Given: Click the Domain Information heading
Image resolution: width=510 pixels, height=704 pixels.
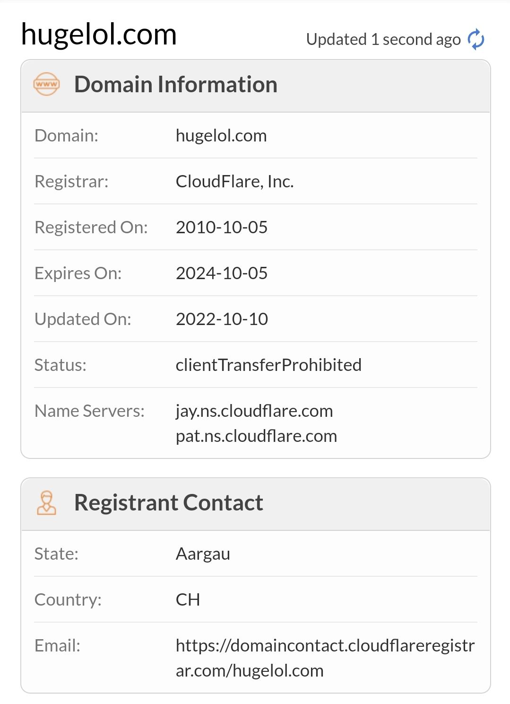Looking at the screenshot, I should (176, 85).
